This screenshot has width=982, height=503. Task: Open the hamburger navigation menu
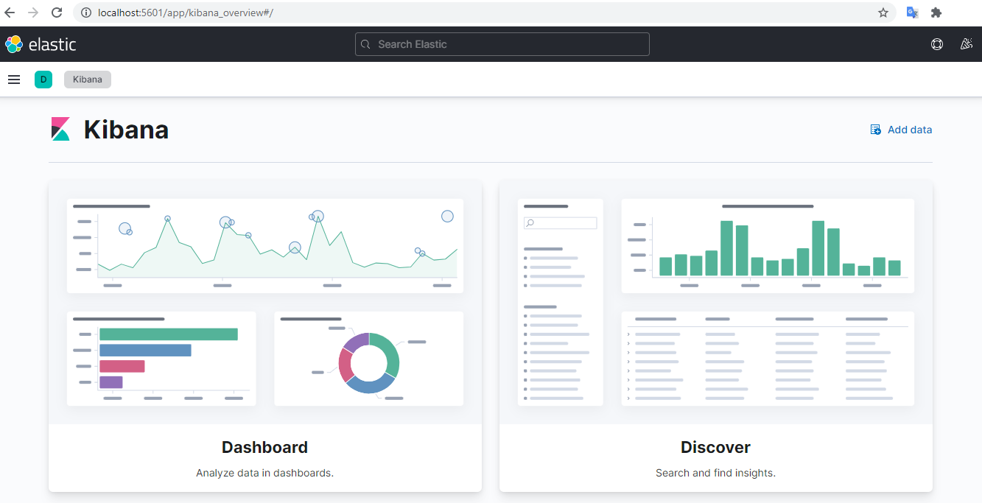coord(14,80)
